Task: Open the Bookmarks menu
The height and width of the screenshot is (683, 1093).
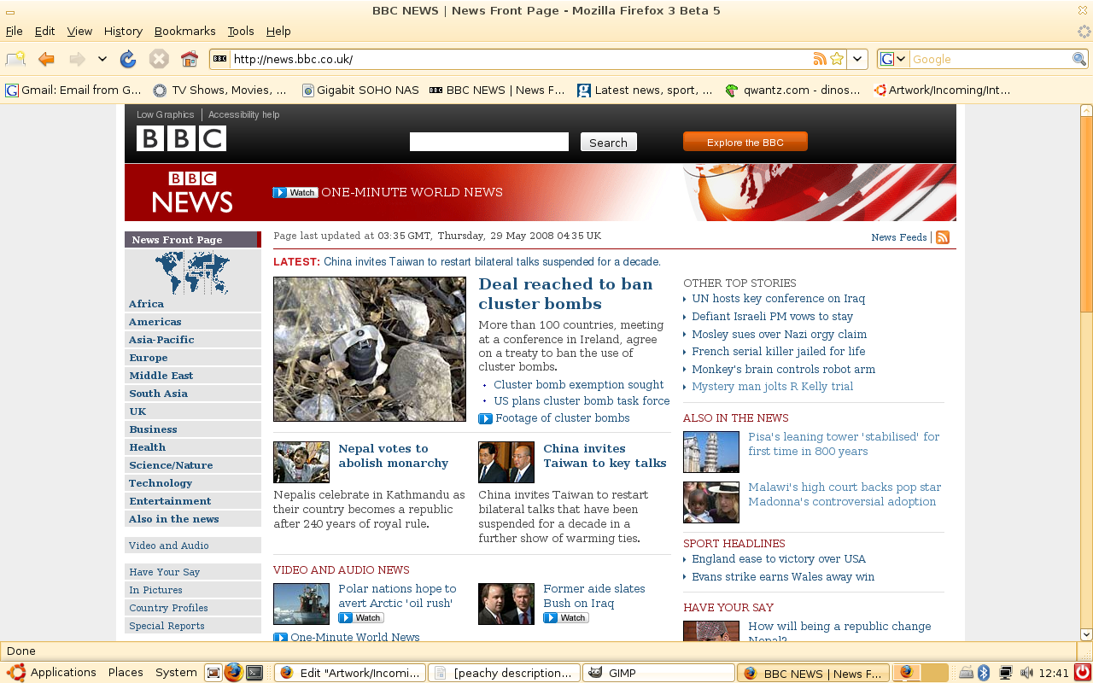Action: [x=184, y=31]
